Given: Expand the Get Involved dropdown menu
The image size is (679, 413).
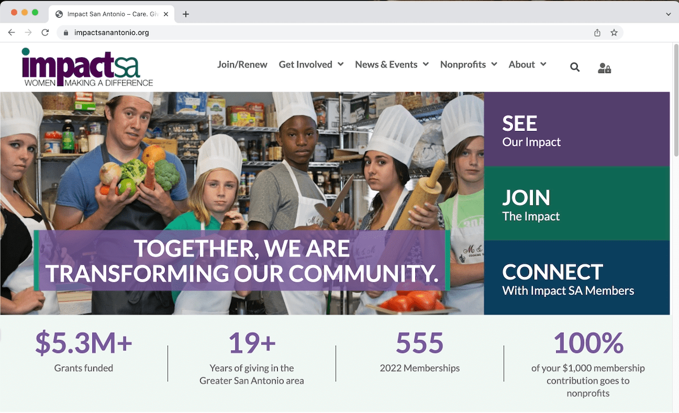Looking at the screenshot, I should click(311, 64).
